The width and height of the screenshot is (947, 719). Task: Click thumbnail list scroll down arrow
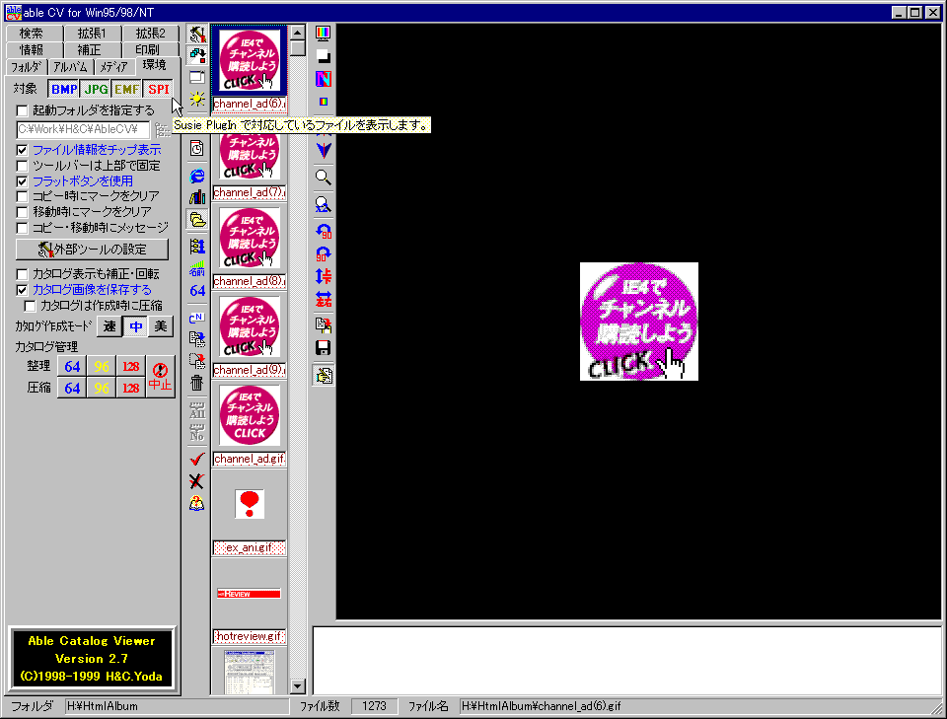pos(297,686)
